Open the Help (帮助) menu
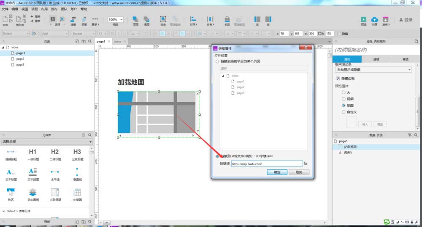422x227 pixels. (x=84, y=9)
